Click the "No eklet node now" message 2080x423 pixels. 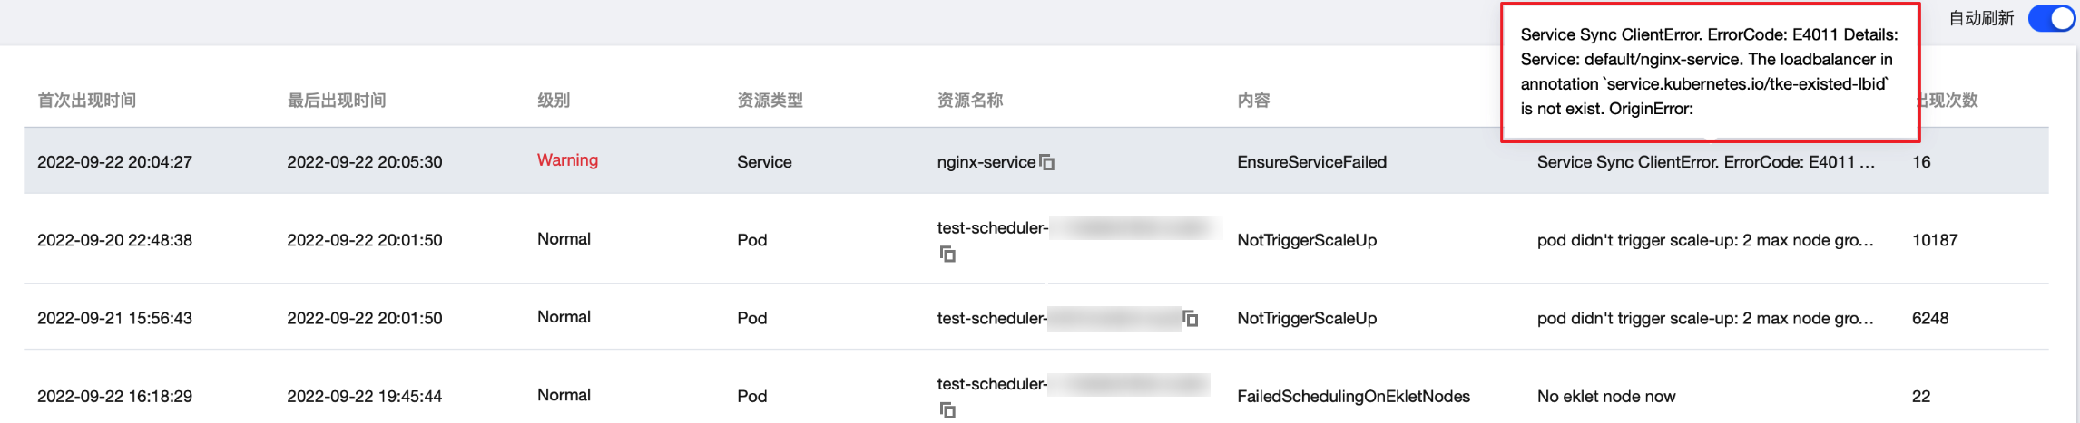click(1606, 396)
